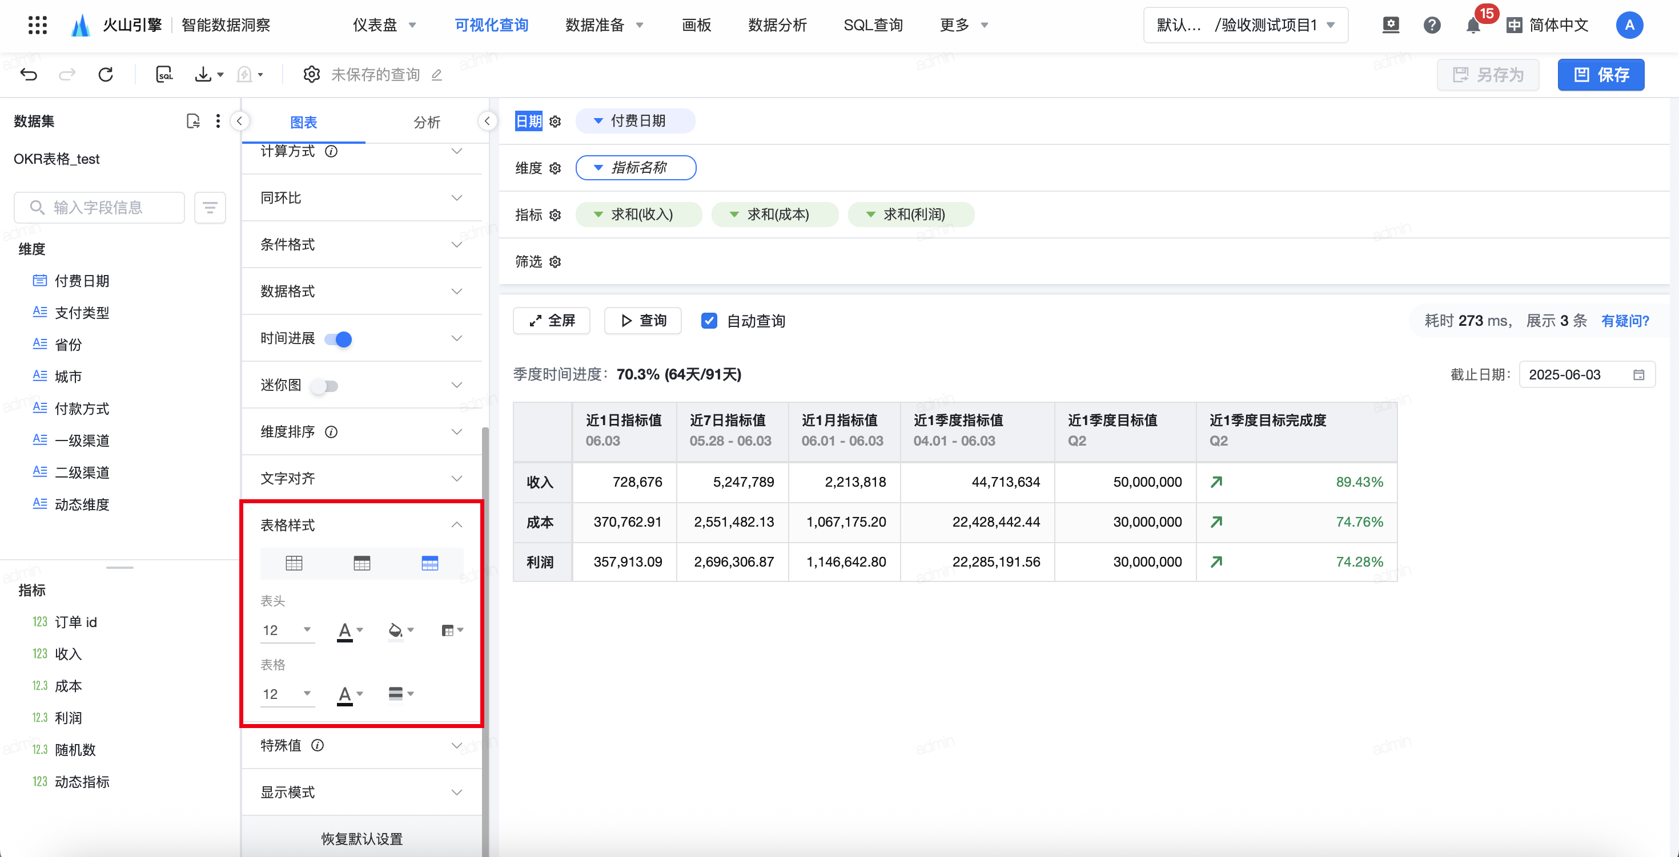Uncheck the 自动查询 checkbox
Viewport: 1679px width, 857px height.
709,321
